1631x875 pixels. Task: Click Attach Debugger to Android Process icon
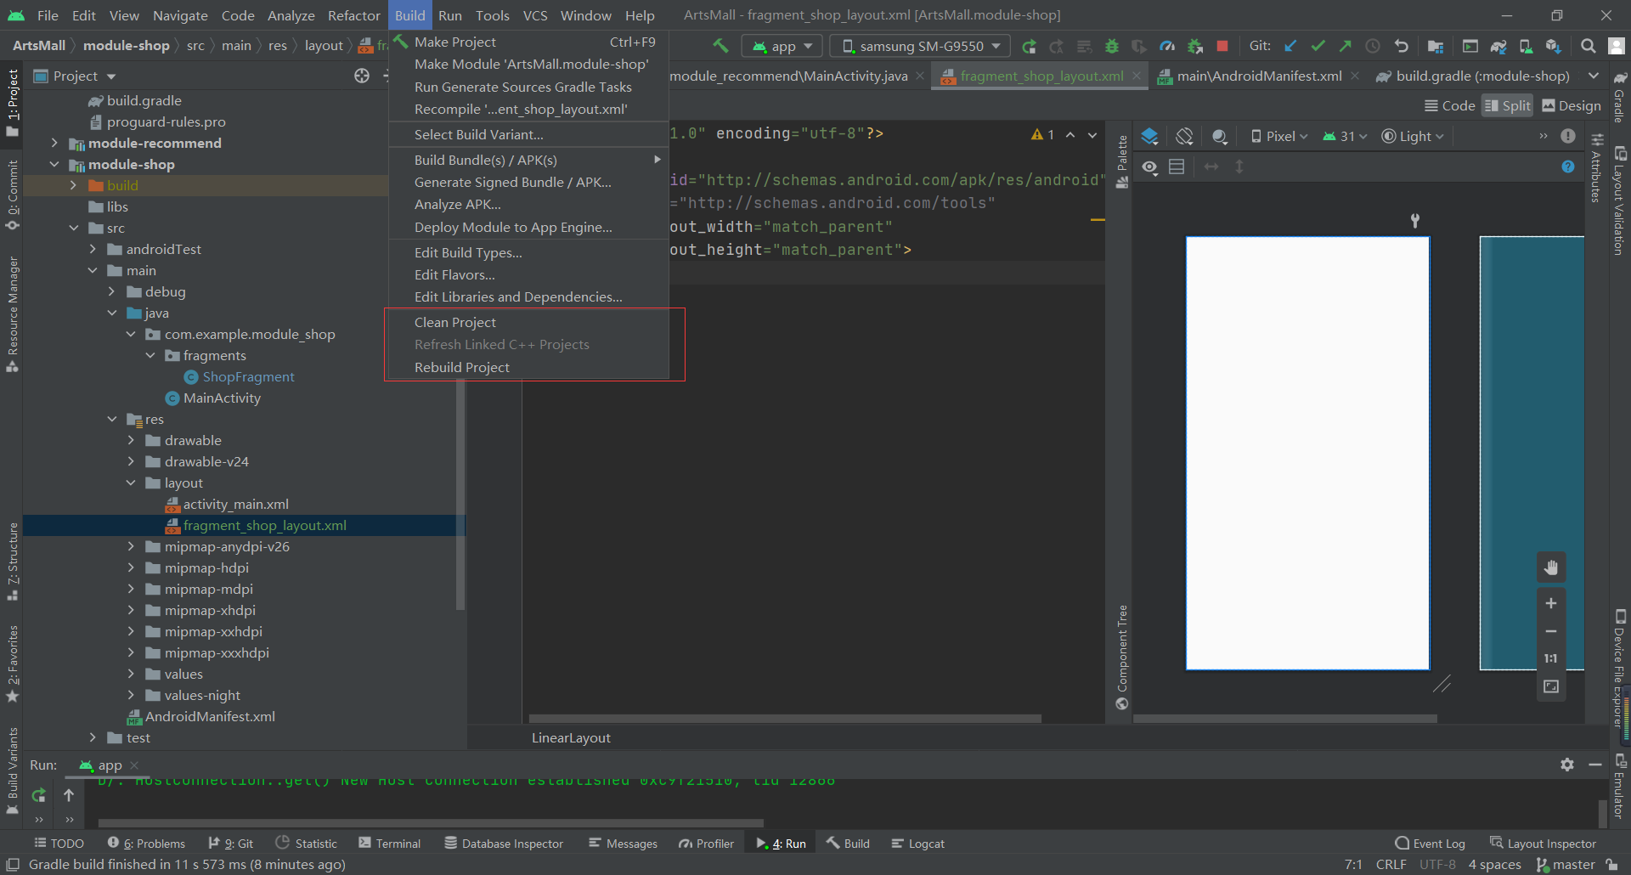tap(1195, 46)
